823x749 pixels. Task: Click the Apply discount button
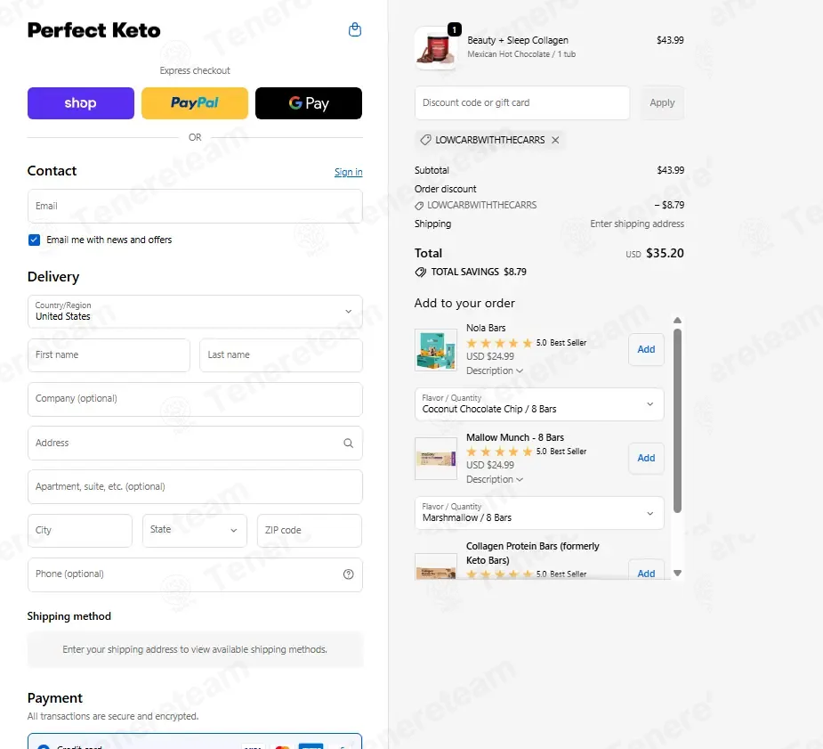pos(662,103)
